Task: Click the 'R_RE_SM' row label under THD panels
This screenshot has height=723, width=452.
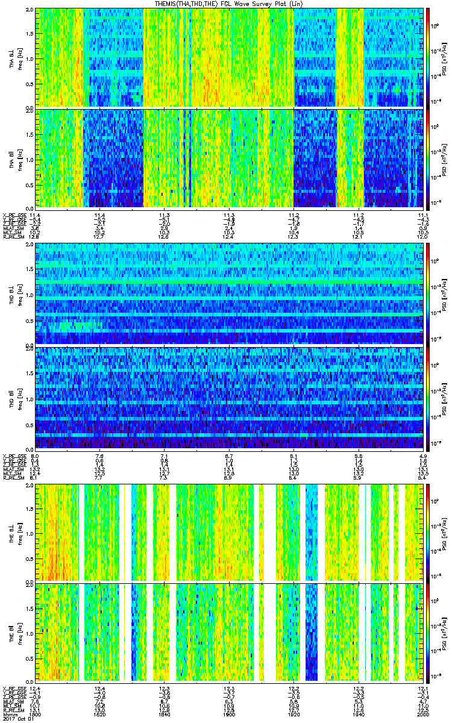Action: (x=13, y=478)
